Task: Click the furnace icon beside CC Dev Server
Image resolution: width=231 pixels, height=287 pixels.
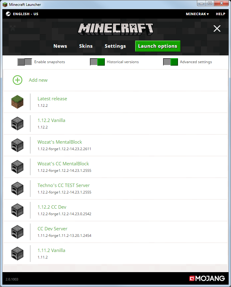Action: (17, 232)
